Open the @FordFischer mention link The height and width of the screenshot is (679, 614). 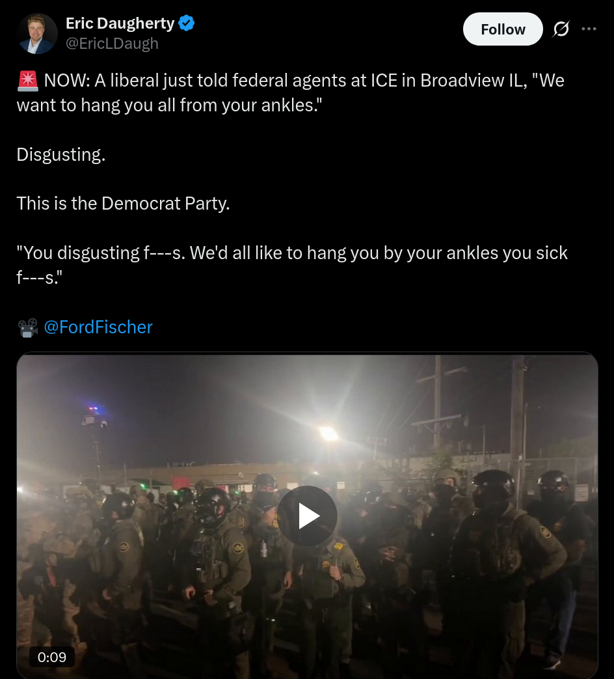click(98, 327)
